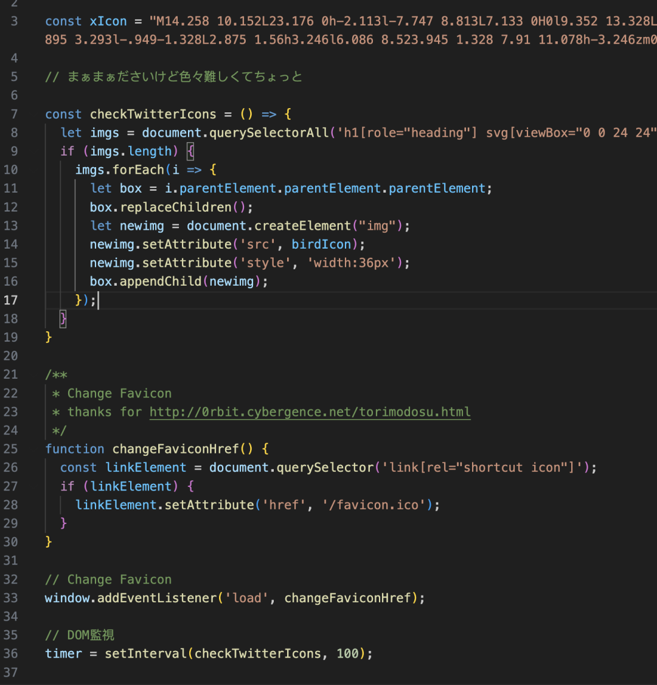Click the 'changeFaviconHref' function name on line 25

pos(175,449)
